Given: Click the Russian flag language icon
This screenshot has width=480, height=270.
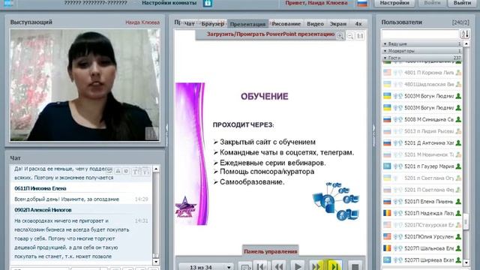Looking at the screenshot, I should [x=362, y=3].
